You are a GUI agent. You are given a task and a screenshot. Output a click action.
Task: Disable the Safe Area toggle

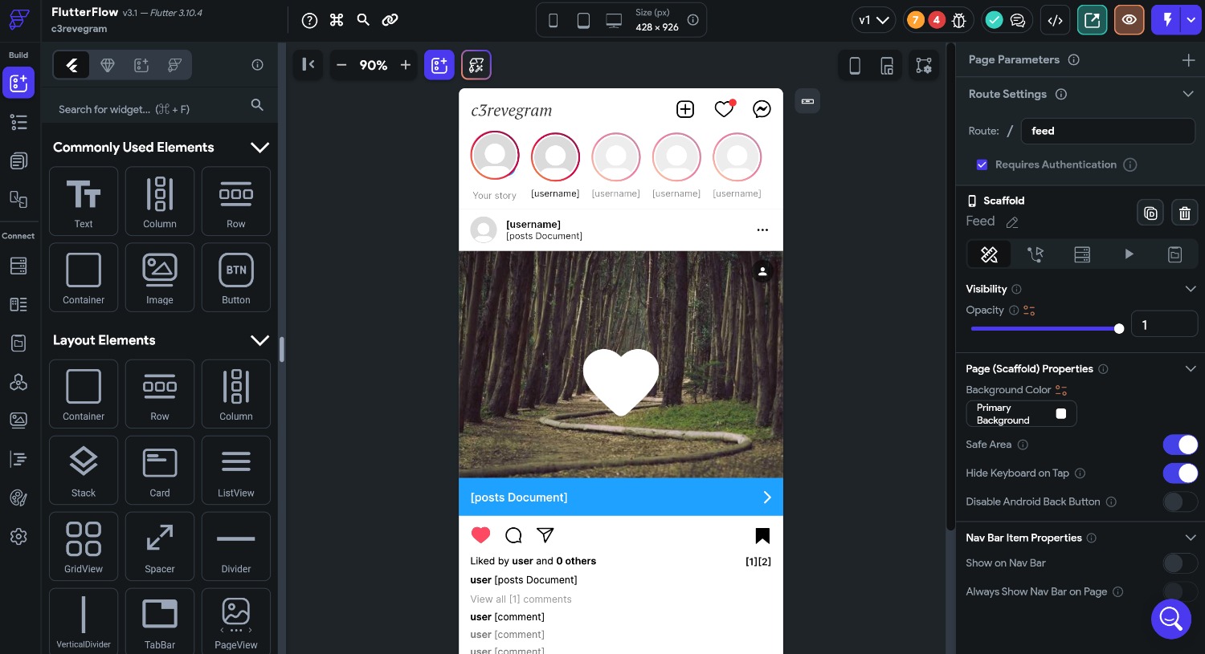pyautogui.click(x=1180, y=445)
